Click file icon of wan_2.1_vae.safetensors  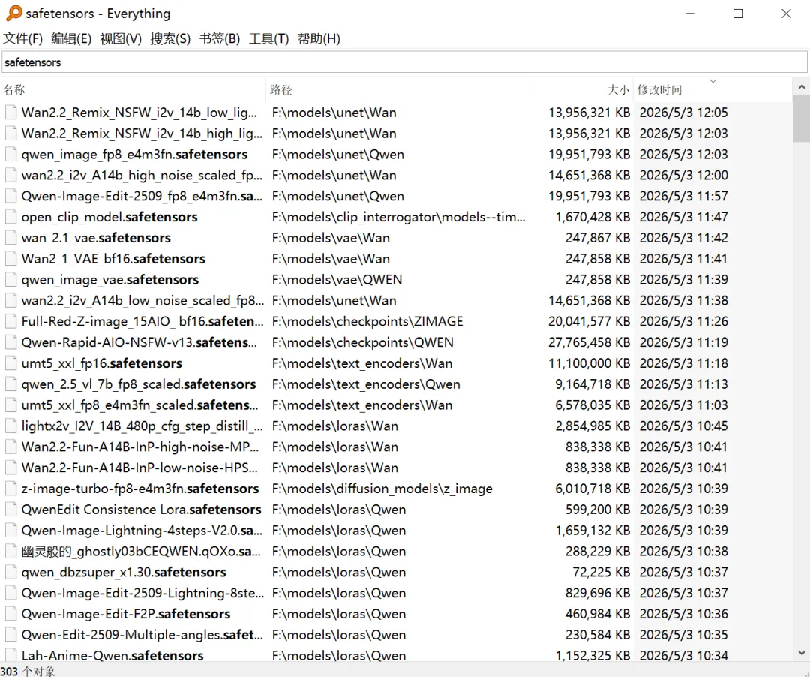(10, 238)
